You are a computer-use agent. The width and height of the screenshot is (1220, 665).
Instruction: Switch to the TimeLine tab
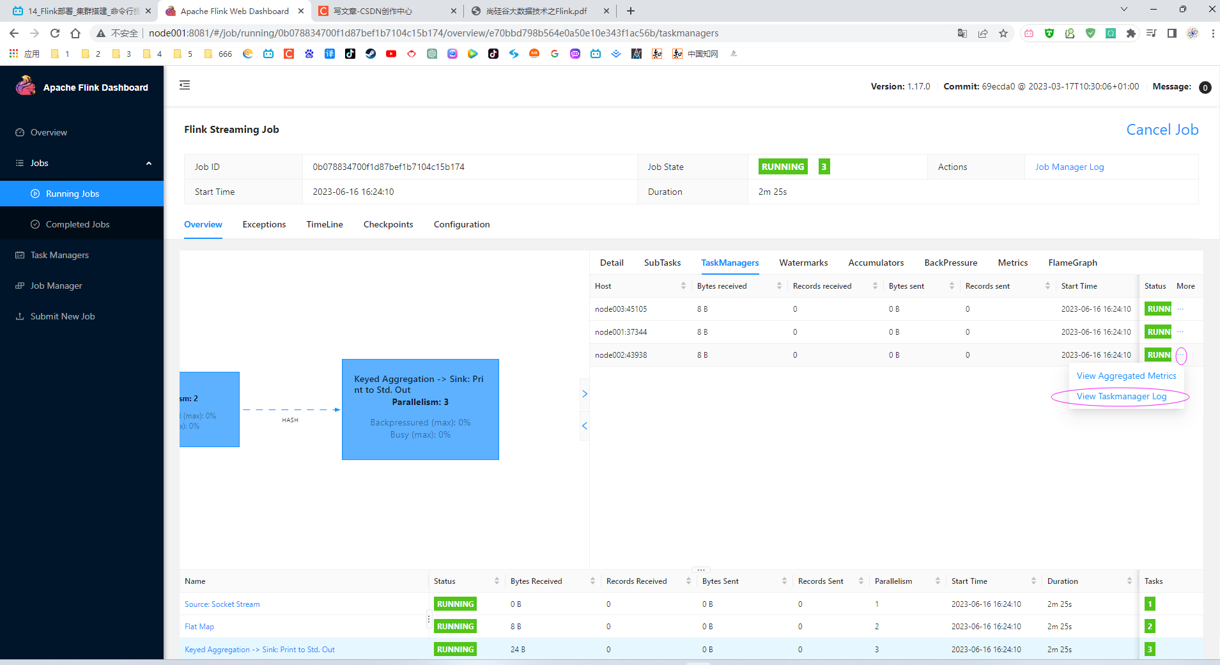pos(324,224)
